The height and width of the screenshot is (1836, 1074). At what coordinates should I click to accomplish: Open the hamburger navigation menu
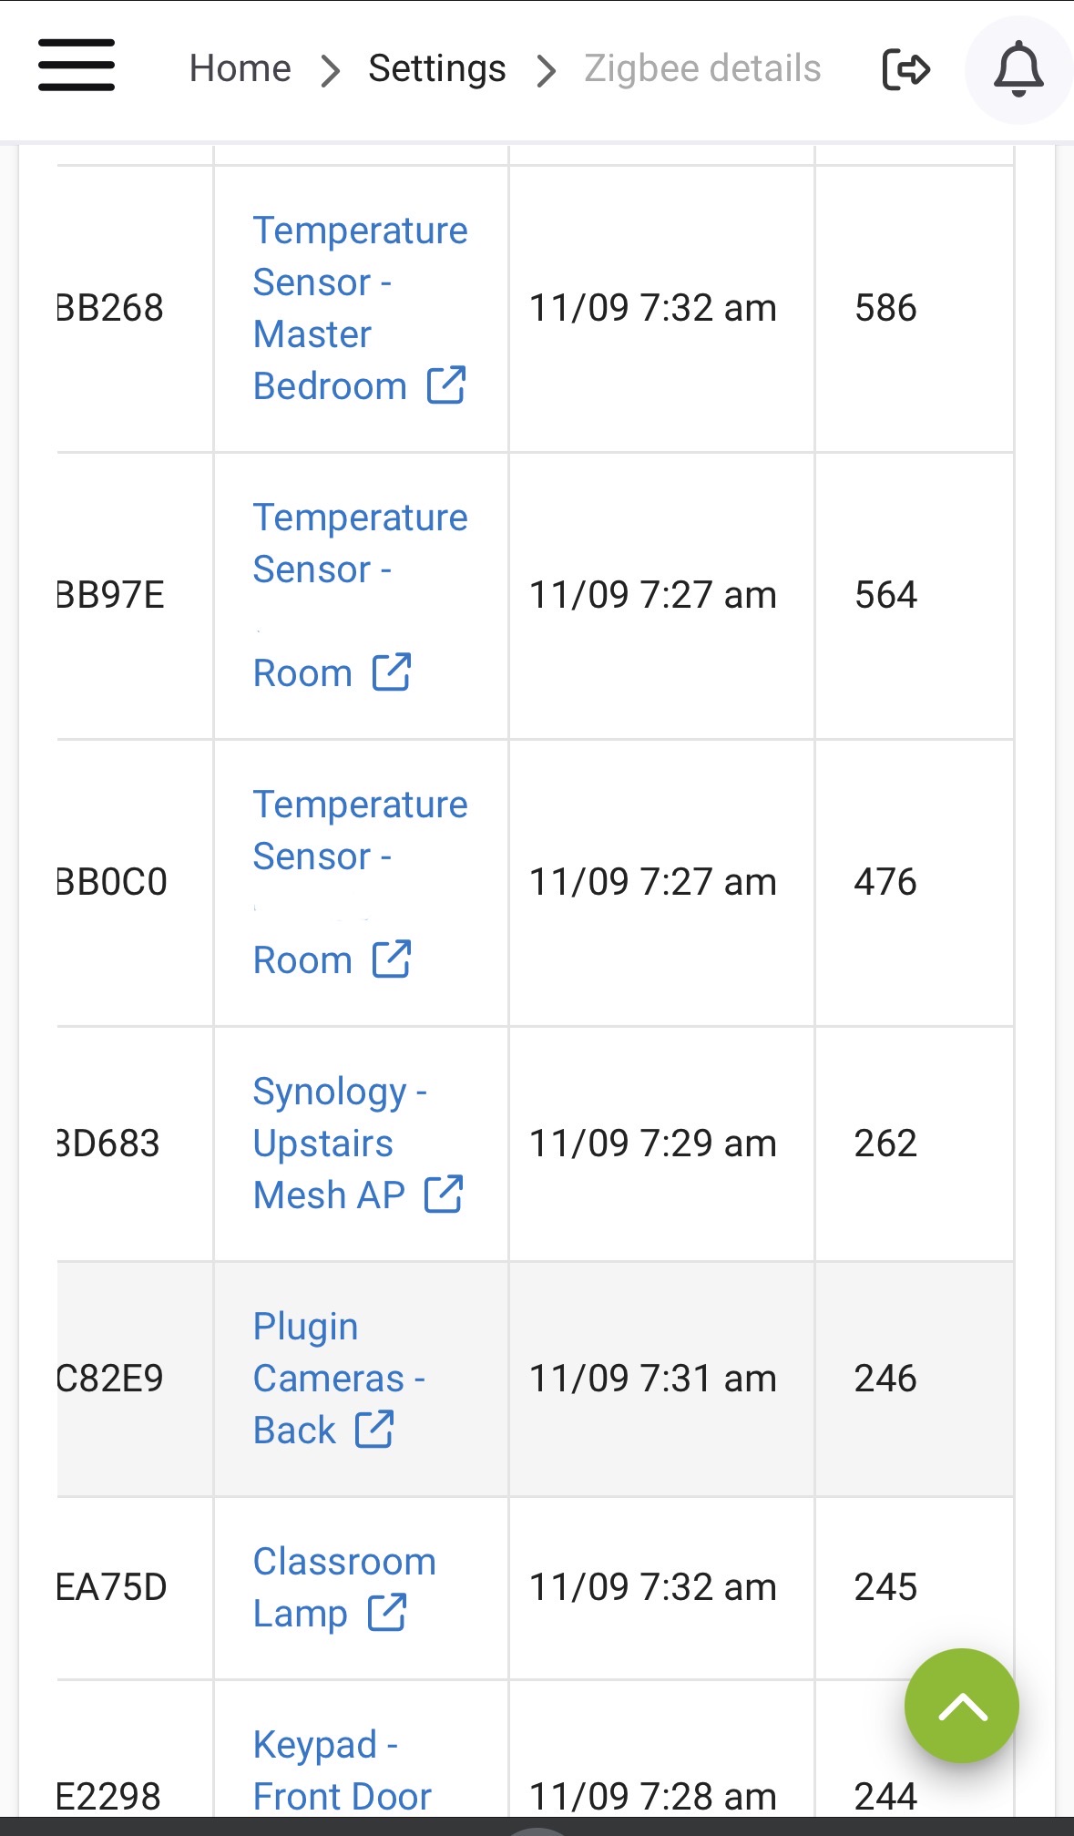point(77,66)
